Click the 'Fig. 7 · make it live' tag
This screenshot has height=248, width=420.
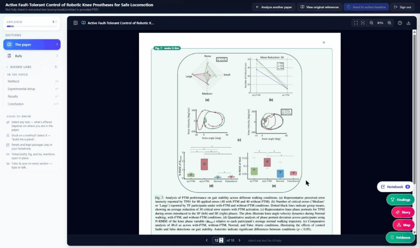pos(167,48)
